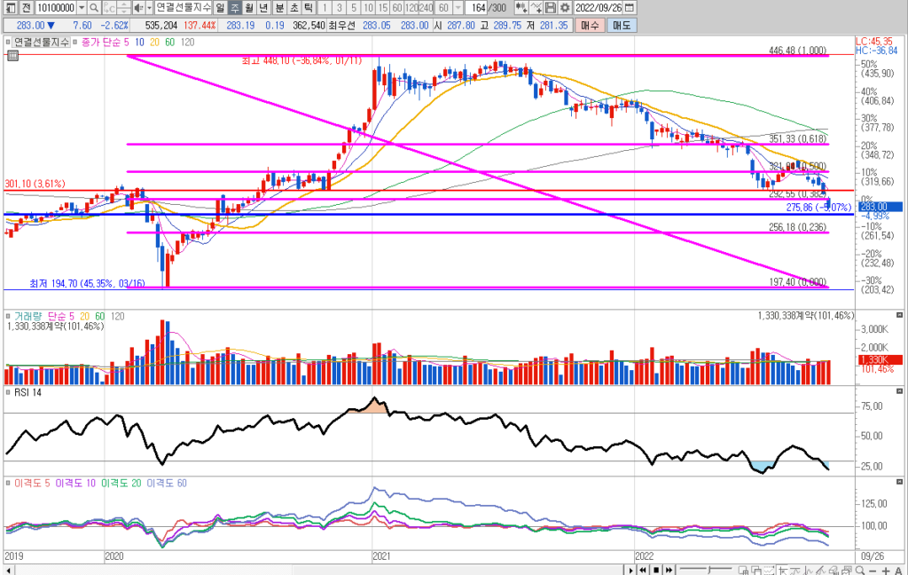The height and width of the screenshot is (575, 908).
Task: Switch chart to weekly (주) period
Action: [x=234, y=7]
